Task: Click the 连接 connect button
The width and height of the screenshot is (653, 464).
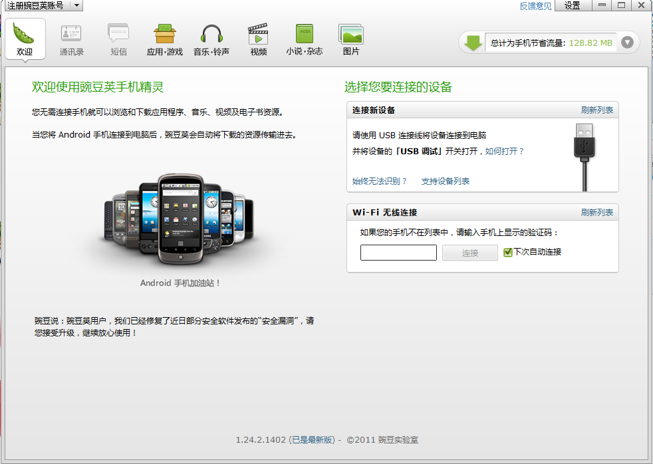Action: pyautogui.click(x=470, y=253)
